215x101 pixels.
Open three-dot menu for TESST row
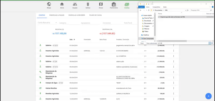point(174,83)
